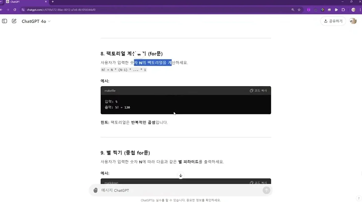The image size is (362, 202).
Task: Copy code in the markdown code block
Action: (259, 183)
